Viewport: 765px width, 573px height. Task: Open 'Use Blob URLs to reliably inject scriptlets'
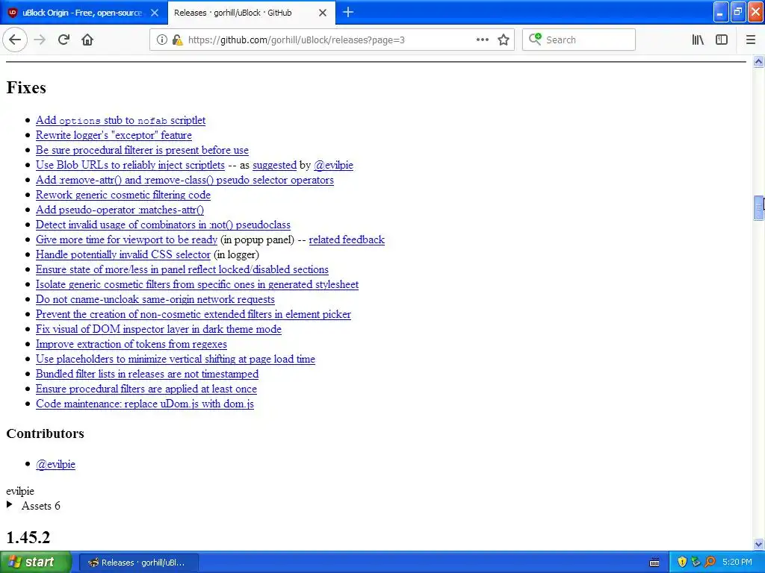coord(130,165)
